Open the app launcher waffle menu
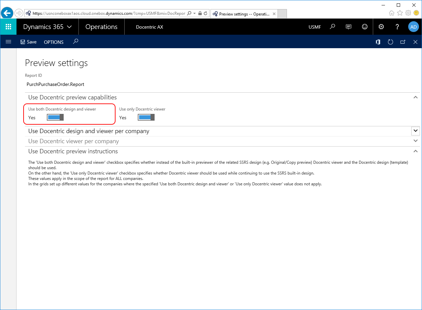Viewport: 422px width, 310px height. click(x=8, y=27)
